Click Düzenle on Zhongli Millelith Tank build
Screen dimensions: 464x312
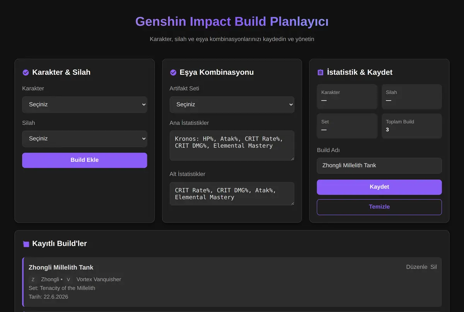(417, 267)
